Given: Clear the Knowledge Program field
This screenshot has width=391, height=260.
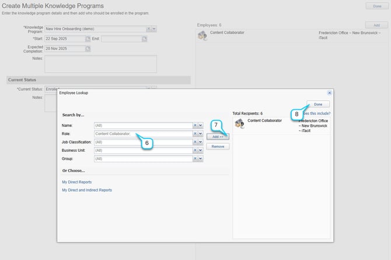Looking at the screenshot, I should coord(149,29).
